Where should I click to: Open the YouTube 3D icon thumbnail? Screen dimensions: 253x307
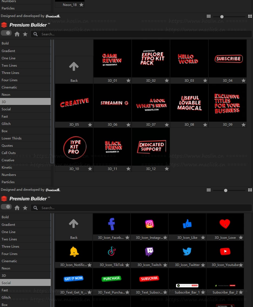225,251
